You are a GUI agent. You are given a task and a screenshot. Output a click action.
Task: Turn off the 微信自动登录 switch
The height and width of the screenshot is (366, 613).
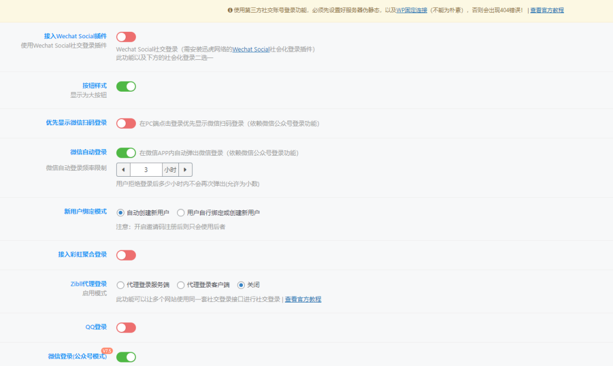(125, 153)
